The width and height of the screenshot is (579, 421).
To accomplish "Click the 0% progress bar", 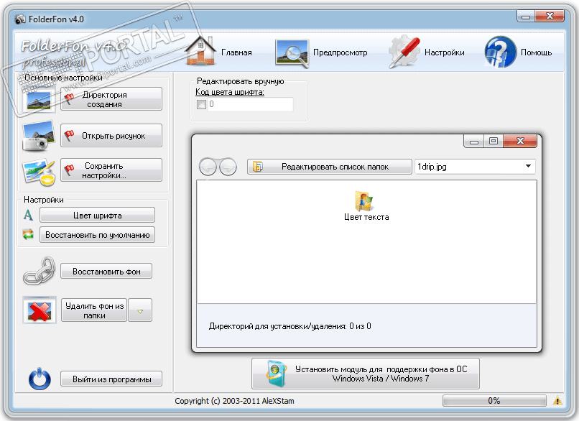I will [494, 401].
